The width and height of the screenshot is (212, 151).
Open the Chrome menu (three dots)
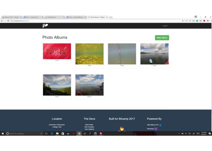[211, 21]
